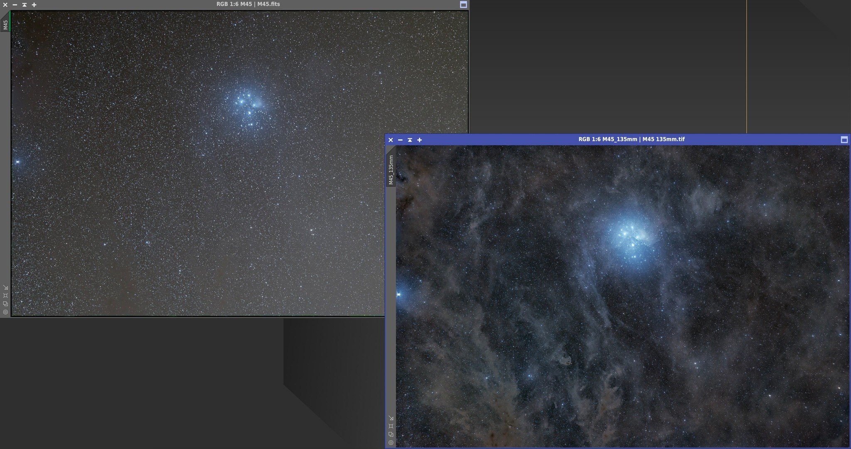
Task: Click square button at right of M45.fits title bar
Action: click(463, 5)
